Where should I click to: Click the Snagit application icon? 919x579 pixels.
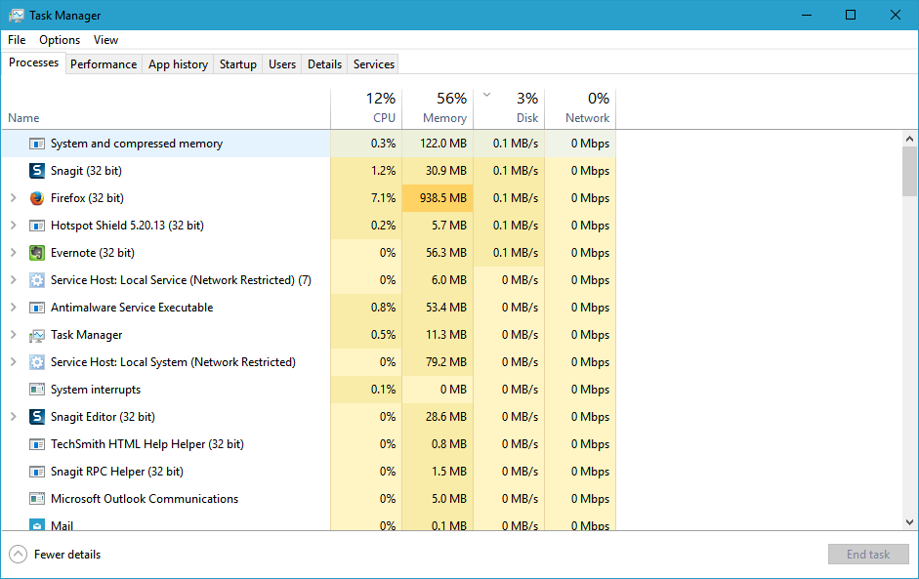[x=36, y=170]
